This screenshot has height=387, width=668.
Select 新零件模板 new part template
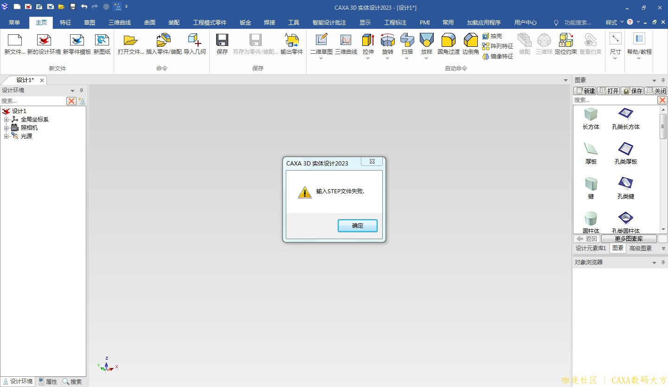coord(77,44)
